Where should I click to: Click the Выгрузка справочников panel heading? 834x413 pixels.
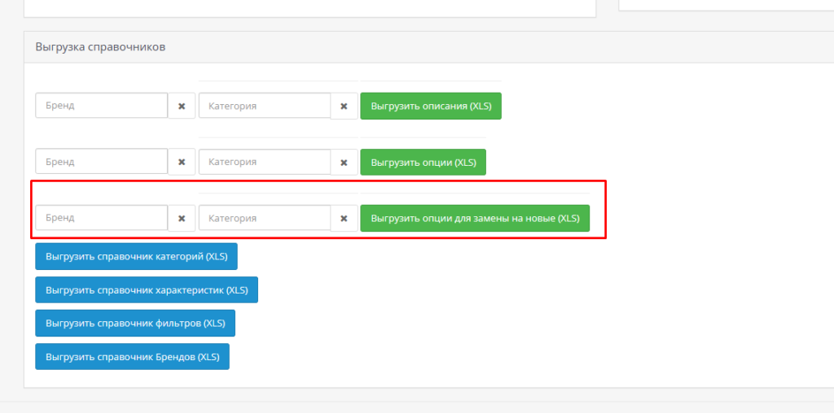pos(100,47)
